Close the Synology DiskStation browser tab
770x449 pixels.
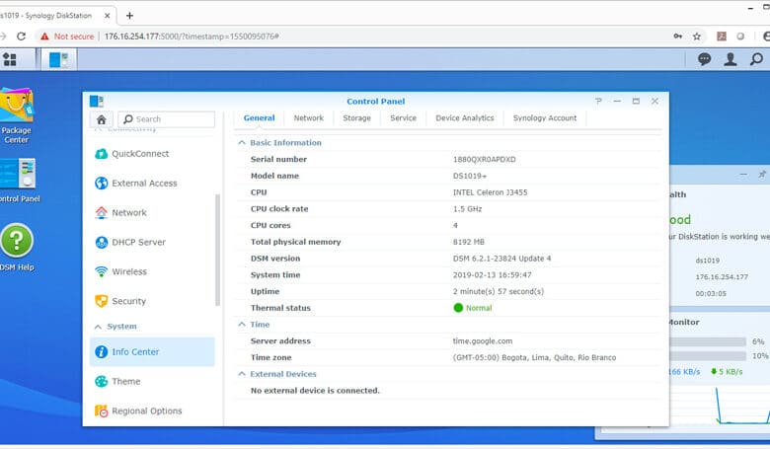pyautogui.click(x=107, y=16)
